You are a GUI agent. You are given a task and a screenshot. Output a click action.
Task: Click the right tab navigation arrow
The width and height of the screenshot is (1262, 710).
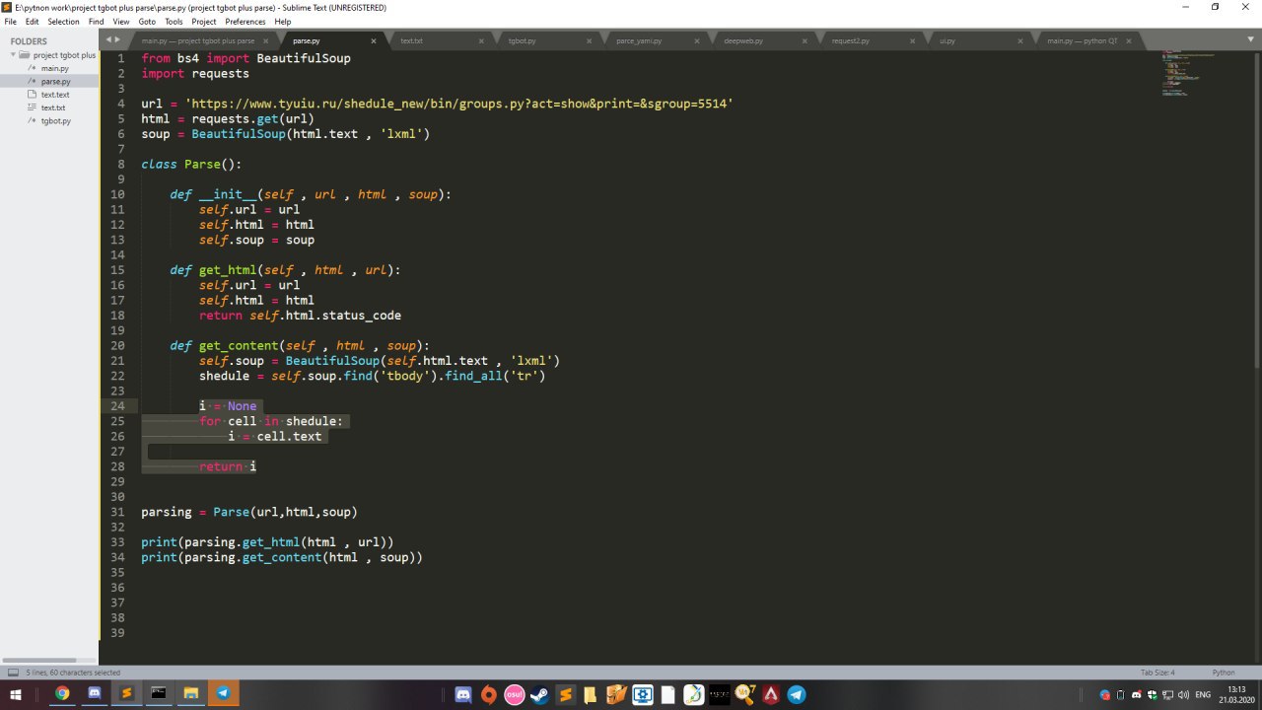tap(117, 40)
